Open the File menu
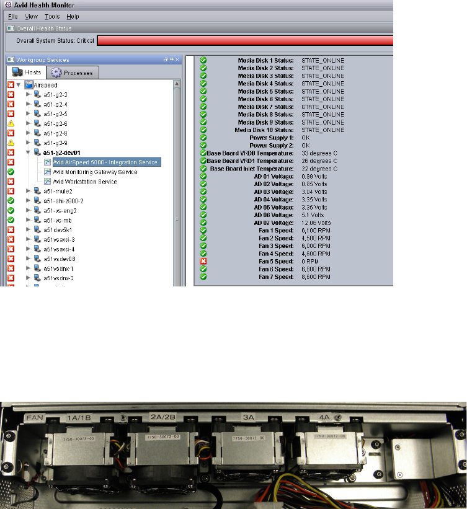 coord(12,17)
